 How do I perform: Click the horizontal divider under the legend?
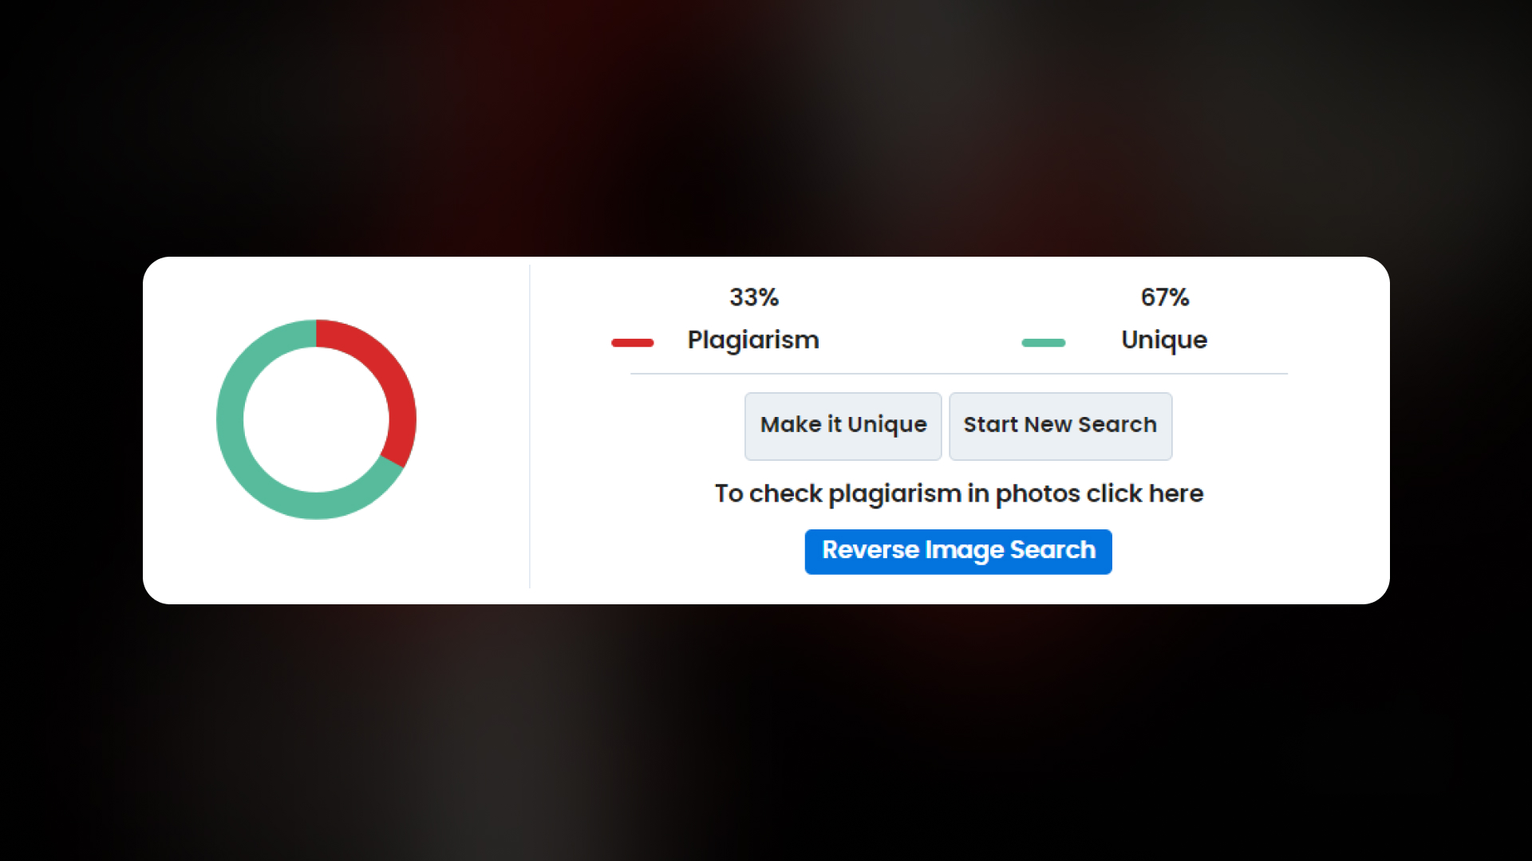[958, 373]
